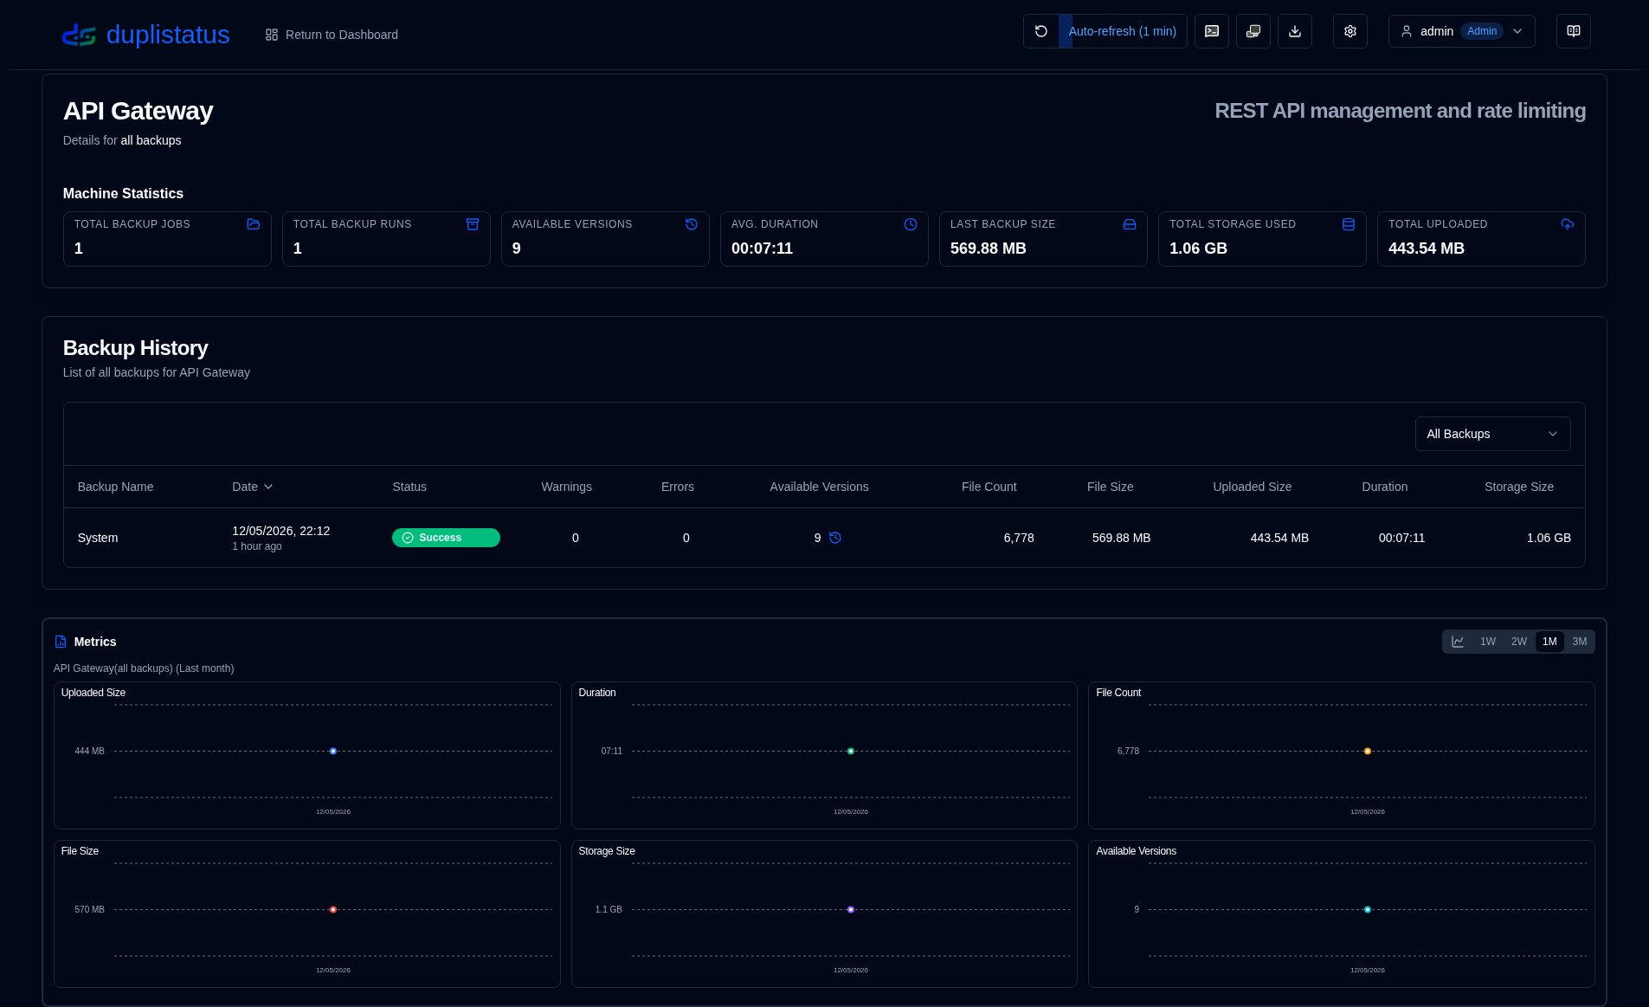1649x1007 pixels.
Task: Switch metrics range to 2W
Action: (1519, 642)
